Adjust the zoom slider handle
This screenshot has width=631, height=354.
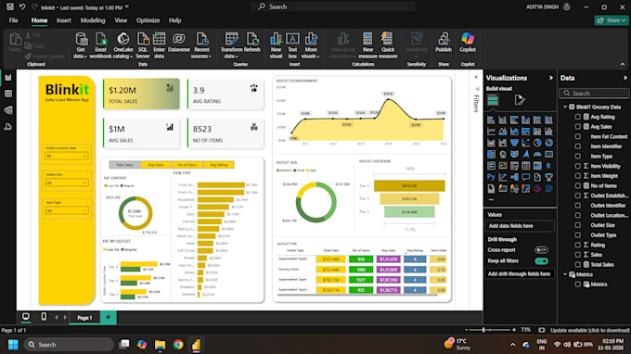tap(483, 330)
